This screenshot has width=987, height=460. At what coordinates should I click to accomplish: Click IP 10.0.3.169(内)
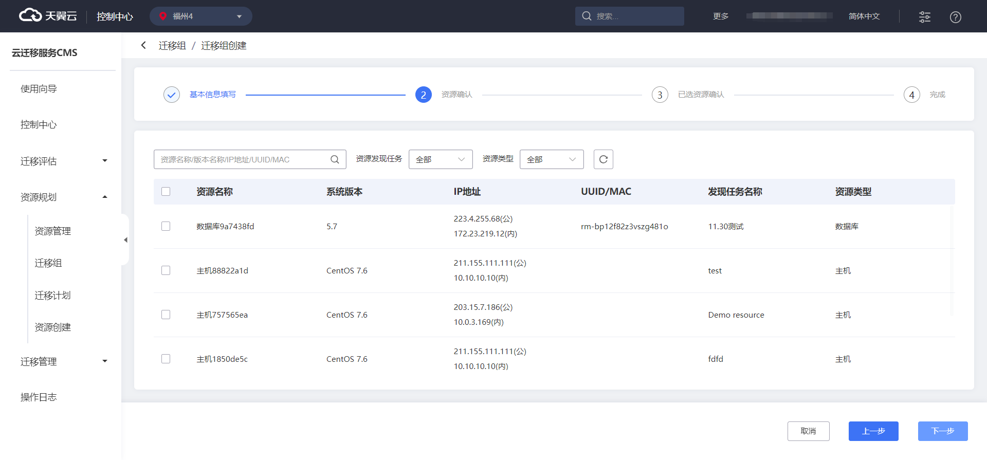coord(479,322)
